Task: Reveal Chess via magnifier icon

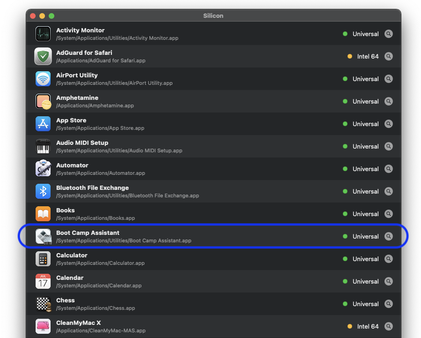Action: (x=389, y=304)
